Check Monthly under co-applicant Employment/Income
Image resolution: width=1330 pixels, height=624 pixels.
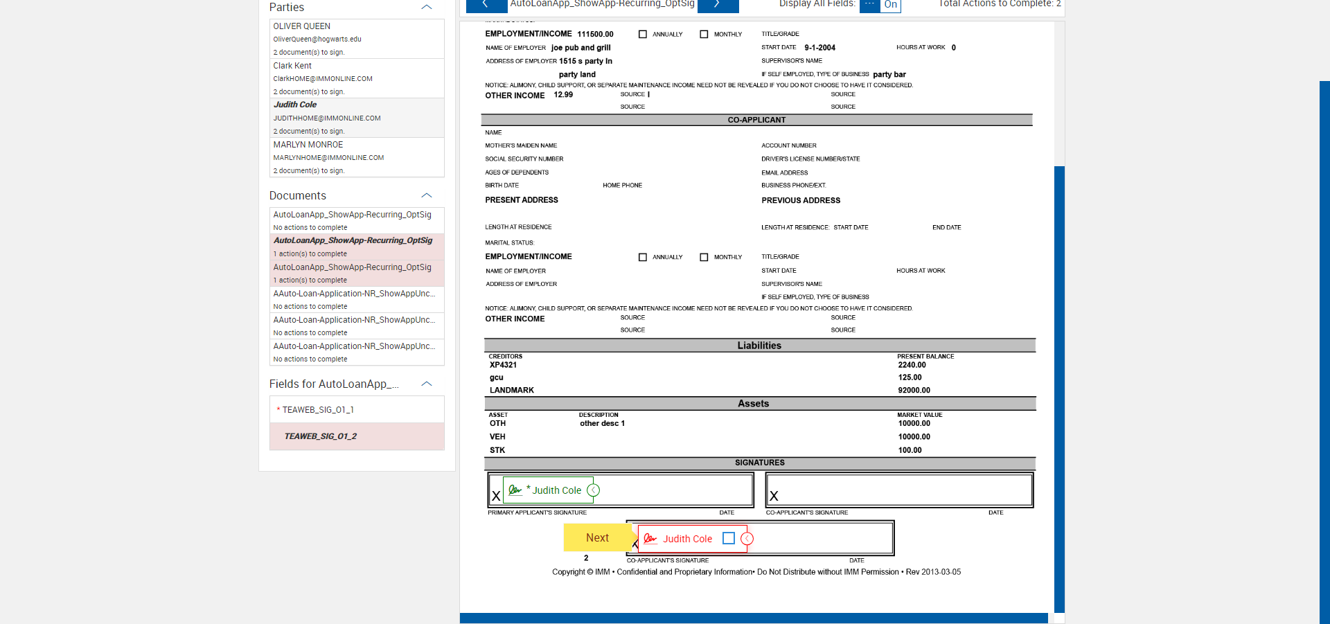704,257
